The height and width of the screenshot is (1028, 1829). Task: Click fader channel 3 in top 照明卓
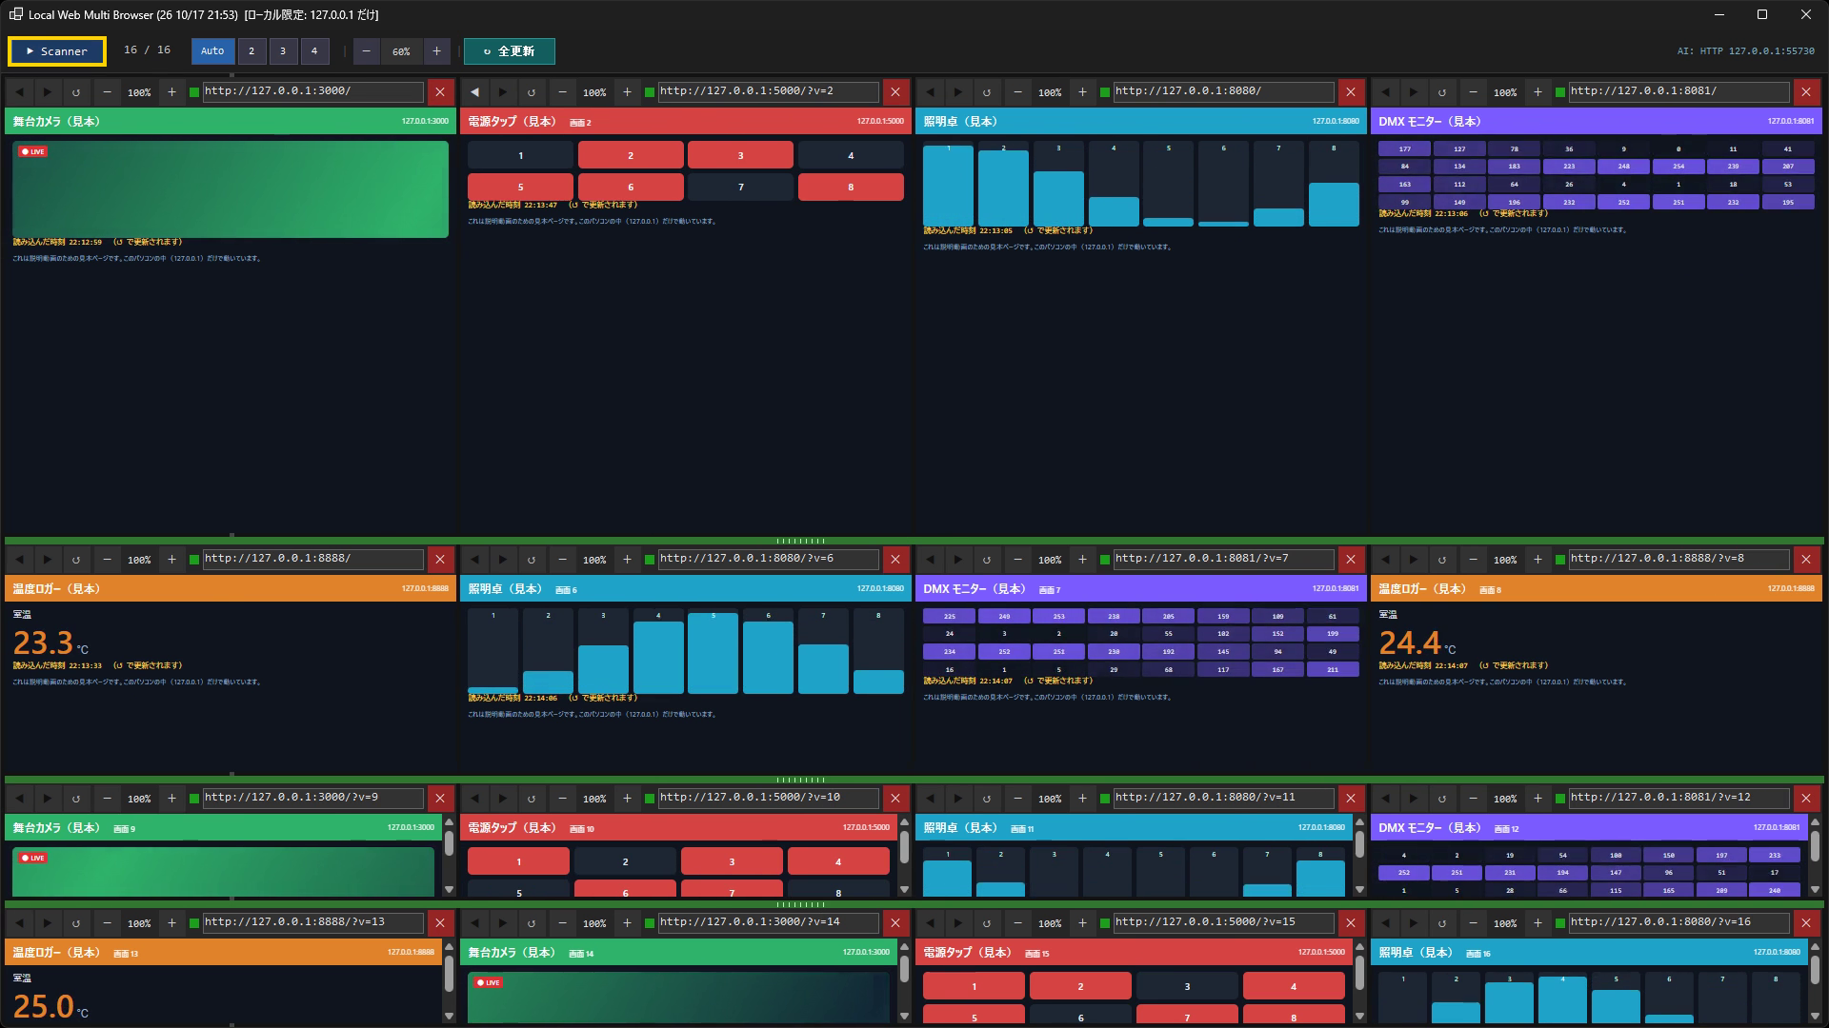click(x=1058, y=184)
